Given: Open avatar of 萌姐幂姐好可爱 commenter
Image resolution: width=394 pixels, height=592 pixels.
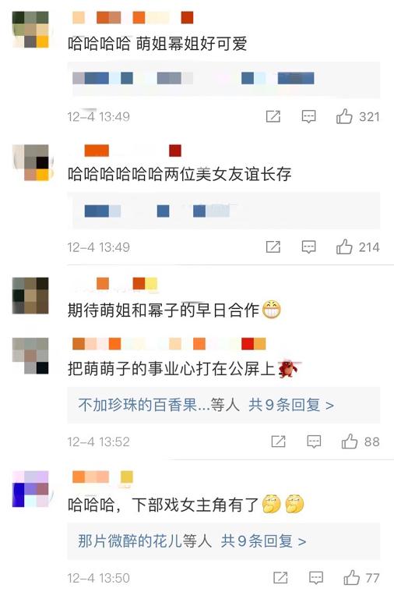Looking at the screenshot, I should click(30, 30).
